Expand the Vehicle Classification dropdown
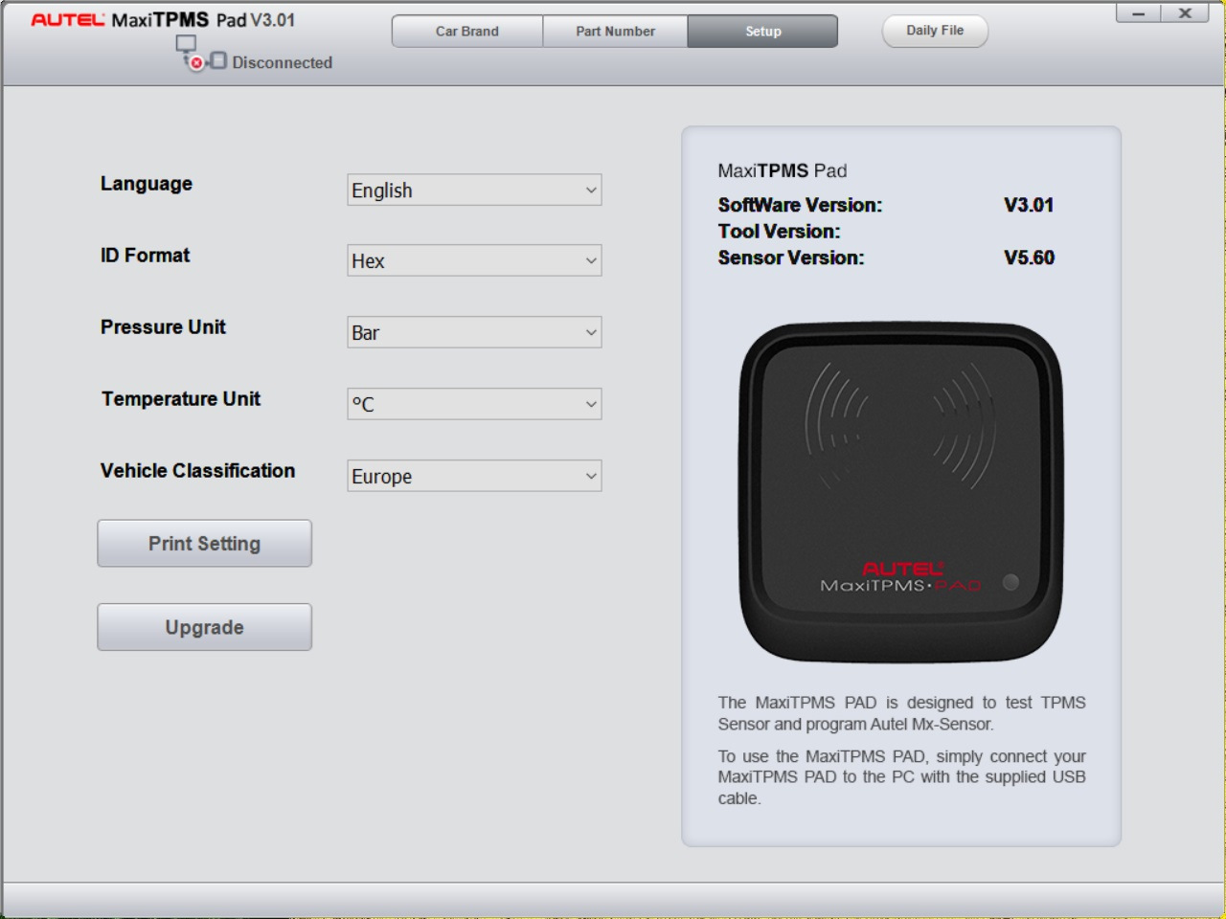This screenshot has height=919, width=1226. [474, 476]
